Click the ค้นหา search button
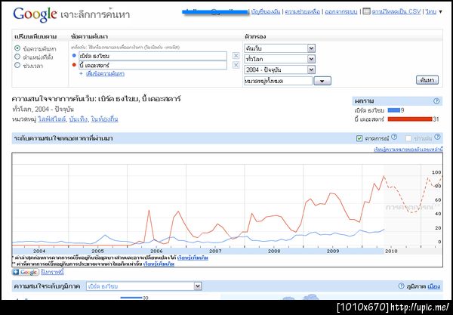The width and height of the screenshot is (453, 315). (x=427, y=80)
